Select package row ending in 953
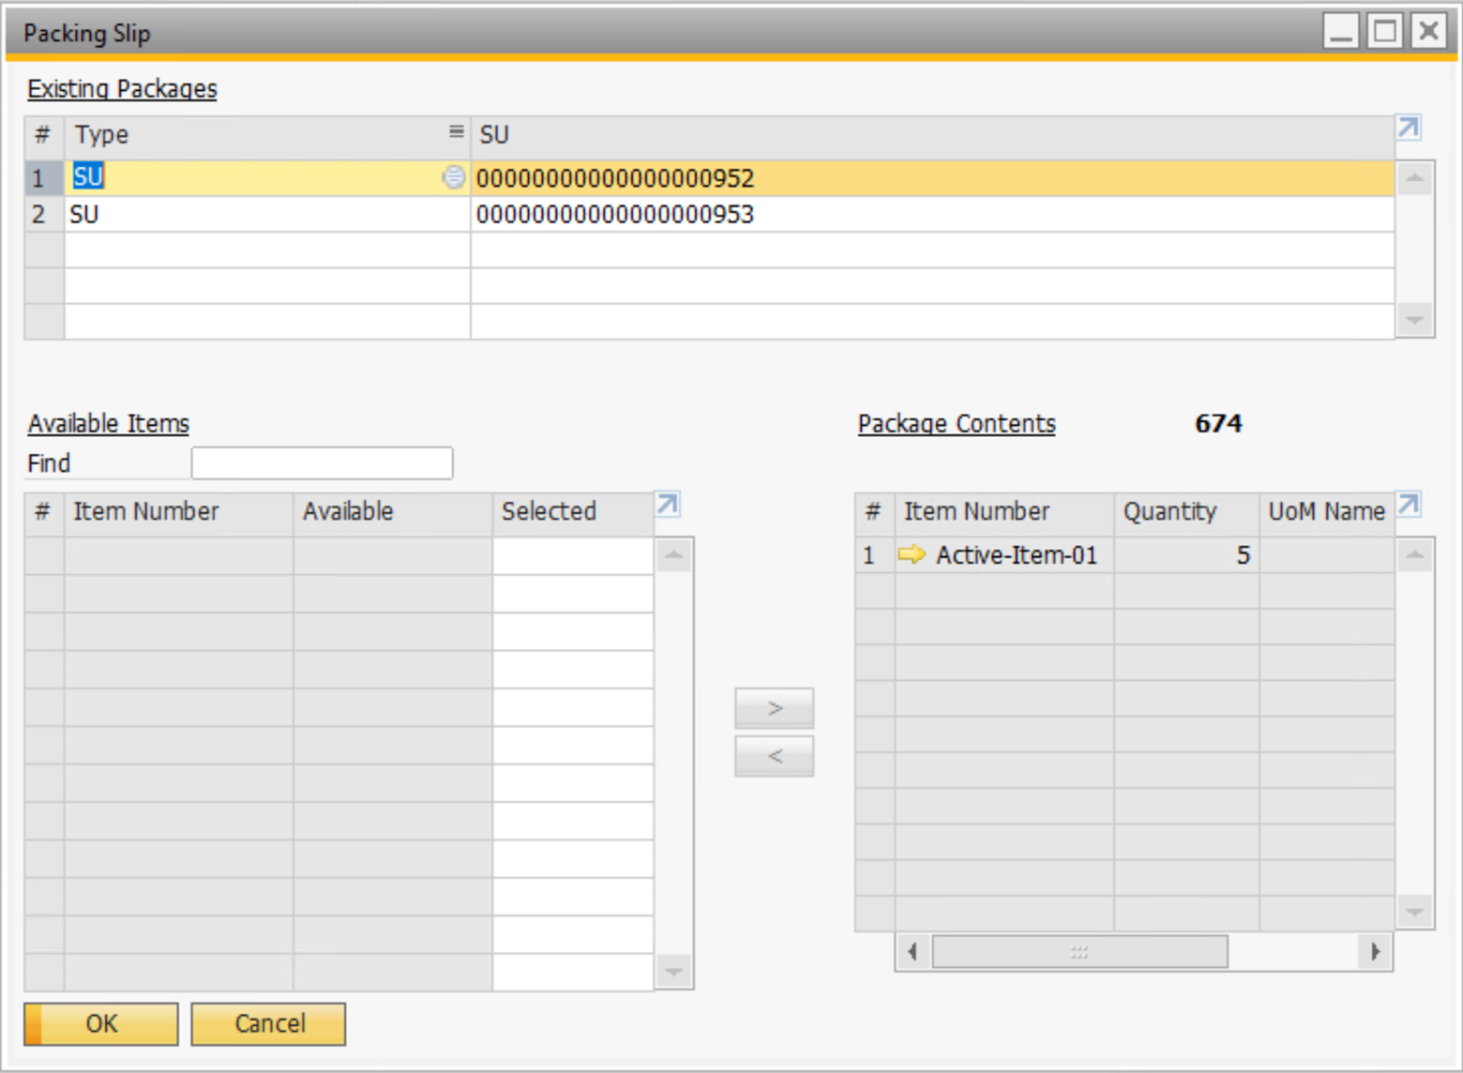 click(x=614, y=215)
